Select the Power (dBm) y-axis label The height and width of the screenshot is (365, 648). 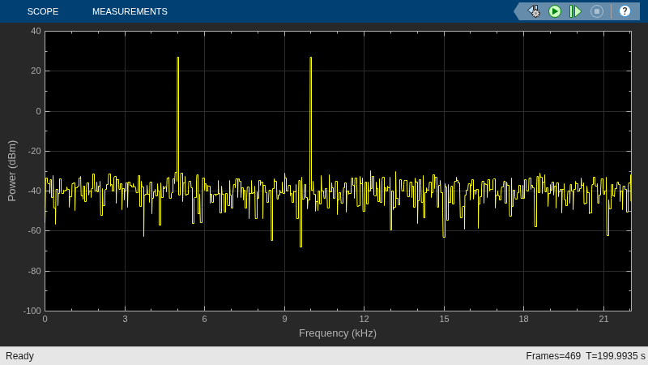point(11,171)
